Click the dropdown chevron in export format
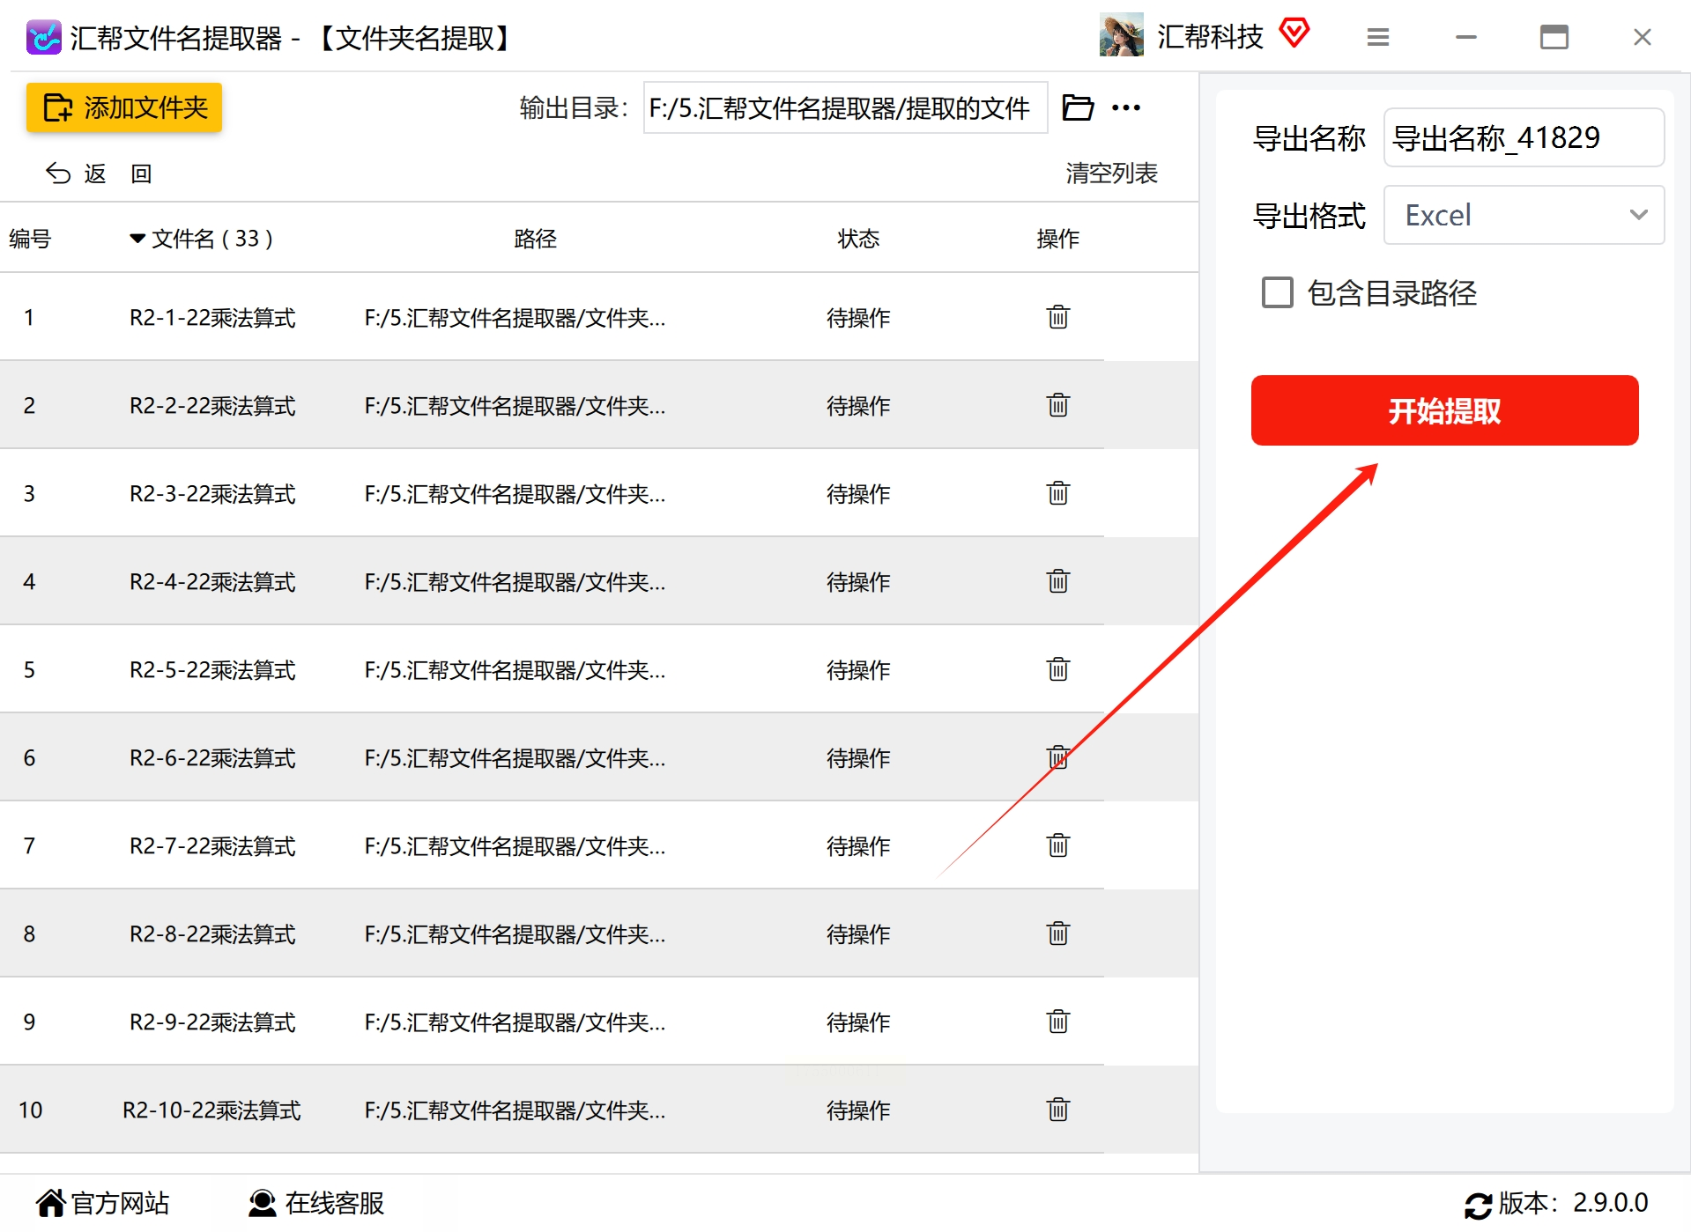The width and height of the screenshot is (1691, 1232). pos(1638,215)
